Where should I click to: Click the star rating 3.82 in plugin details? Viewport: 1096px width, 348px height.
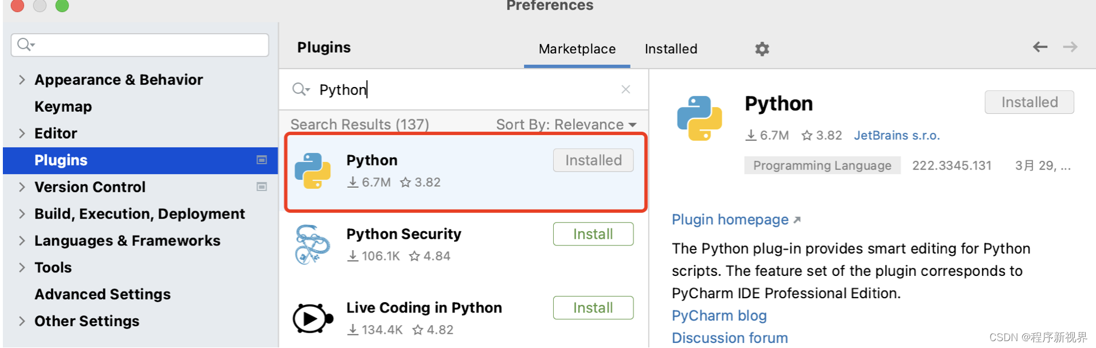coord(822,135)
